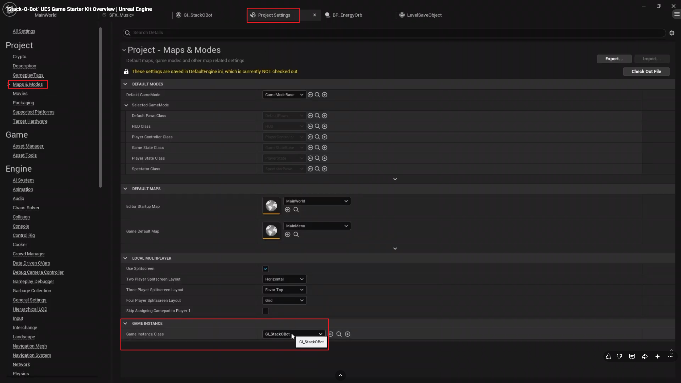Open the Game Default Map MainMenu dropdown
Viewport: 681px width, 383px height.
click(x=317, y=226)
